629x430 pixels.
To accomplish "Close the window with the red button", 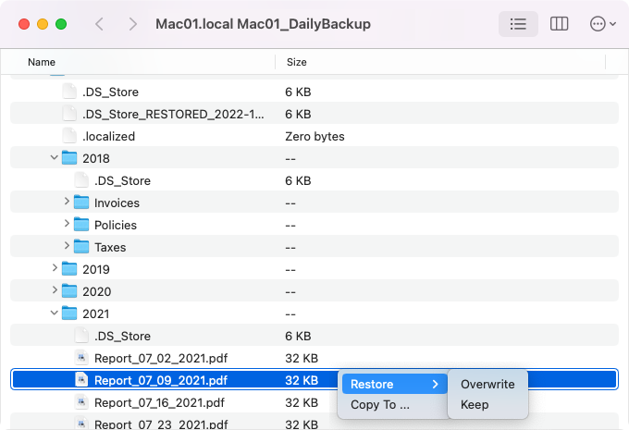I will pyautogui.click(x=24, y=24).
